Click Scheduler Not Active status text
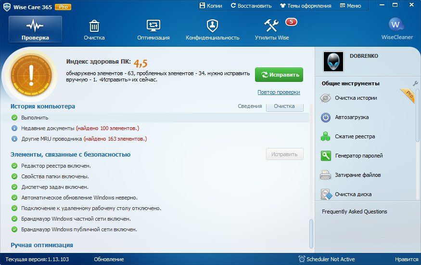Image resolution: width=421 pixels, height=265 pixels. point(331,259)
